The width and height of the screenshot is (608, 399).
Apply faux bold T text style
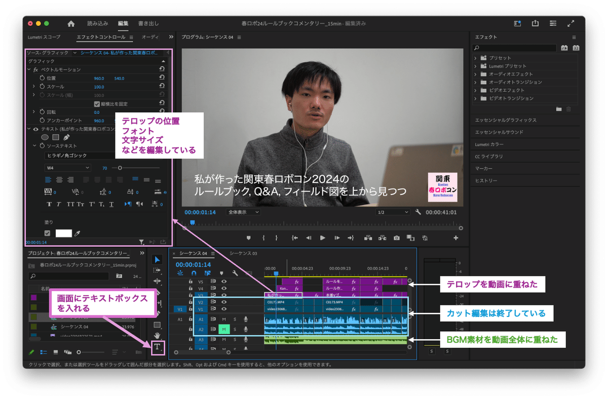(x=49, y=204)
